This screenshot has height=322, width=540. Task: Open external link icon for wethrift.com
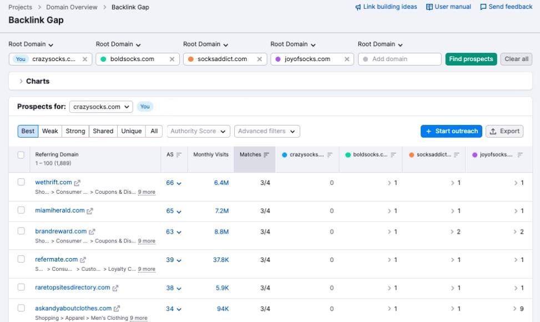[77, 183]
